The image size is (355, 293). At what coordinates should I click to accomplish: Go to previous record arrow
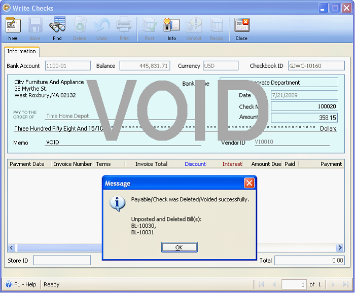click(274, 284)
